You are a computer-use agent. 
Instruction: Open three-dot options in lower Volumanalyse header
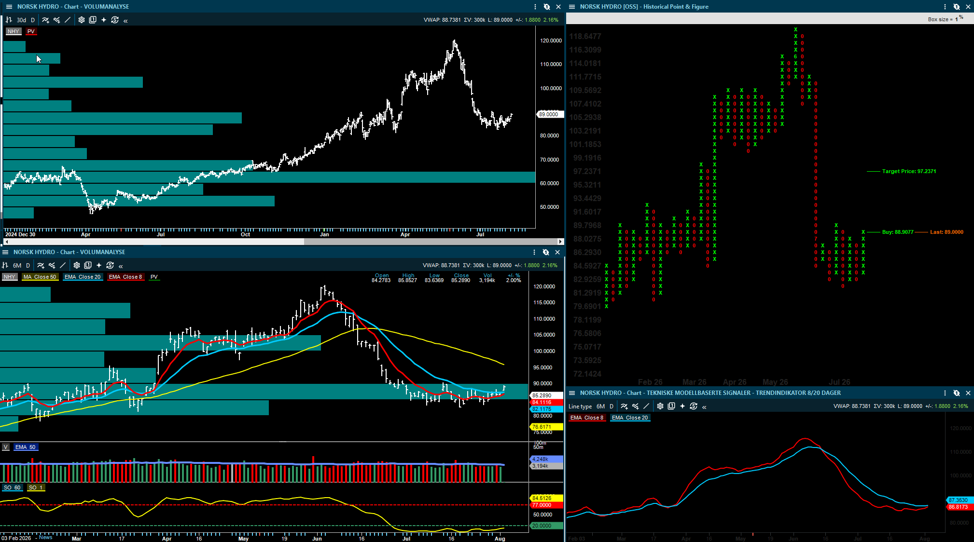(x=534, y=252)
